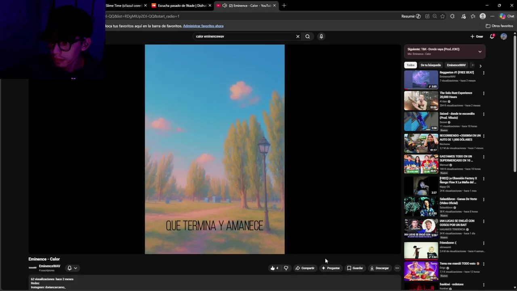Image resolution: width=517 pixels, height=291 pixels.
Task: Toggle the channel notification bell for EminenceWAV
Action: 72,268
